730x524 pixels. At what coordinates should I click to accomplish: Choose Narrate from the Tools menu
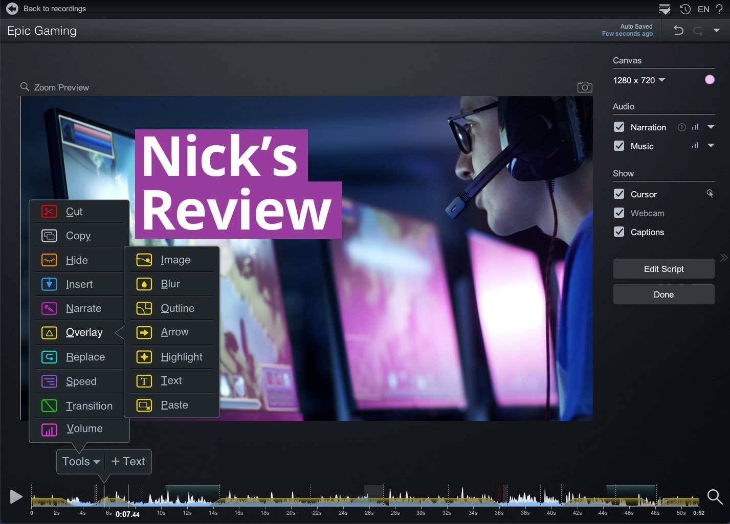coord(79,308)
